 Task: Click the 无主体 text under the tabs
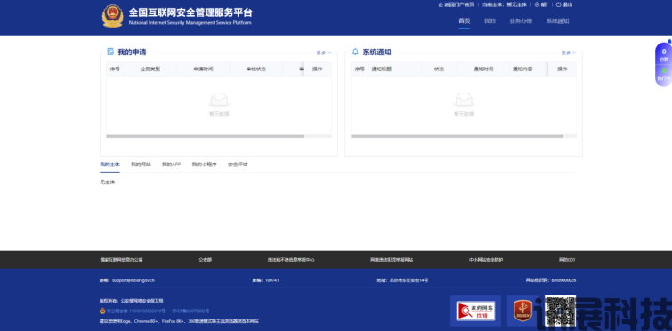(108, 182)
